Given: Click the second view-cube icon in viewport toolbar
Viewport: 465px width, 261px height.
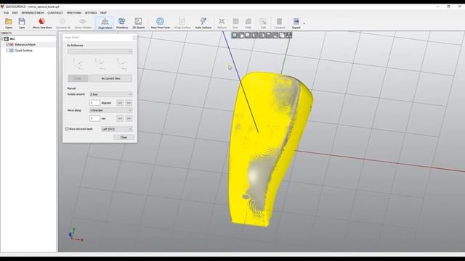Looking at the screenshot, I should point(248,36).
